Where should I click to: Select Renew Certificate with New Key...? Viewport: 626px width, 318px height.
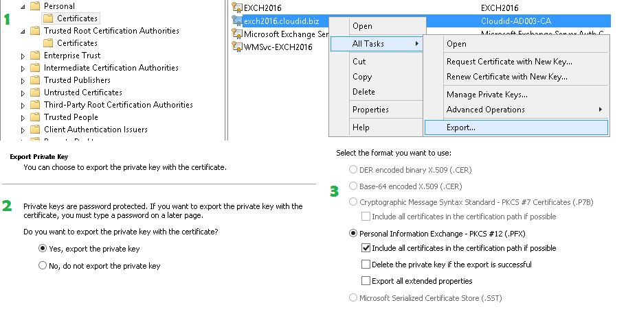(x=506, y=77)
